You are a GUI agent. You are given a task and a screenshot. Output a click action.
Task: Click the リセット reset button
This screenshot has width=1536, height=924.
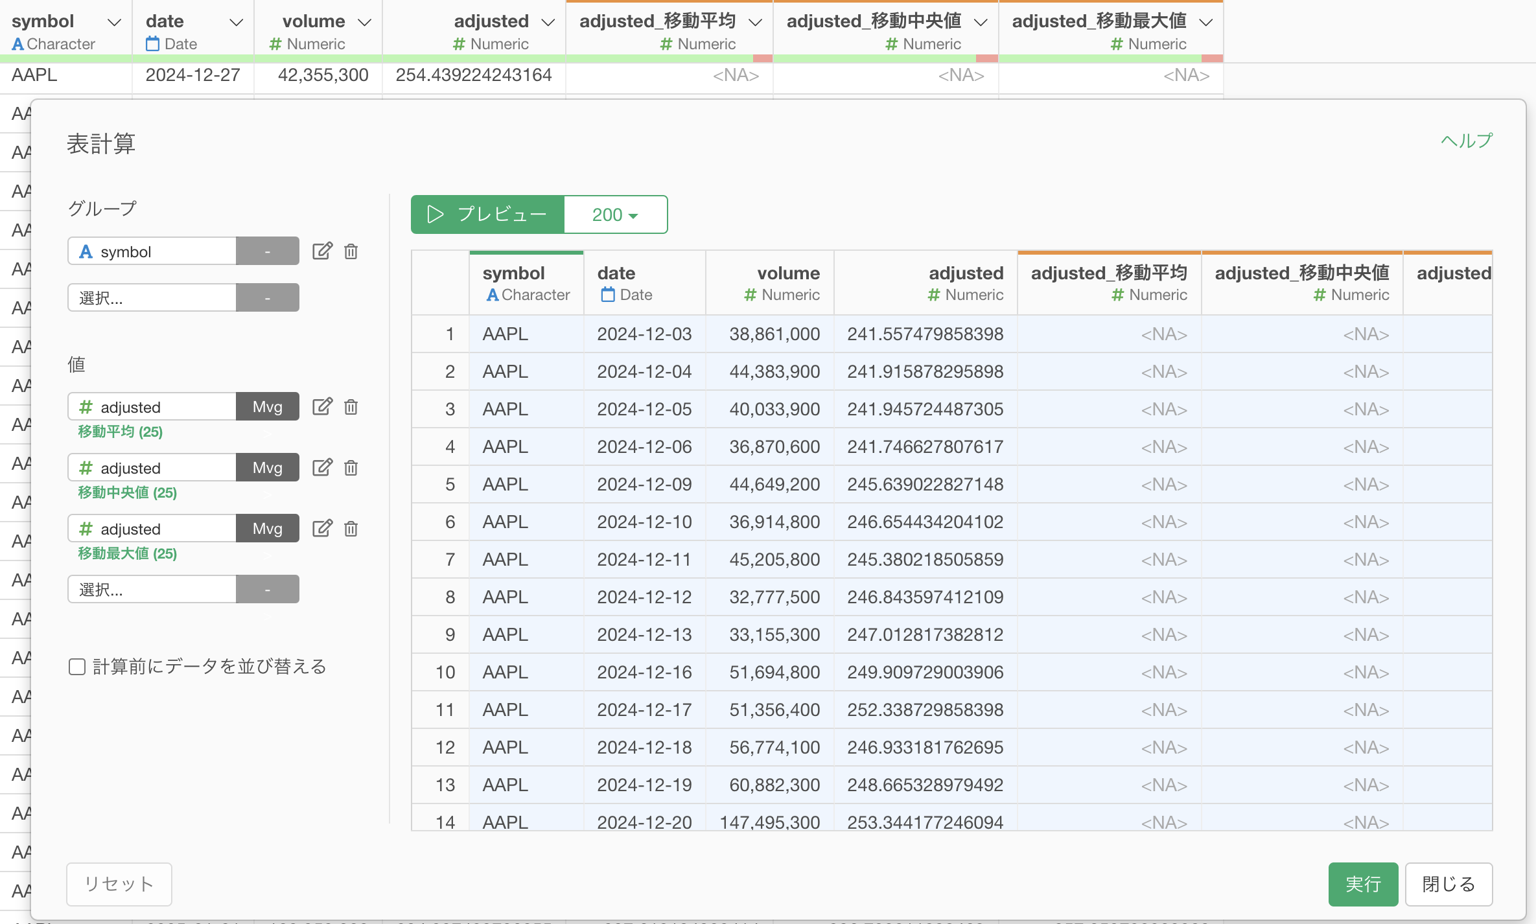coord(119,884)
